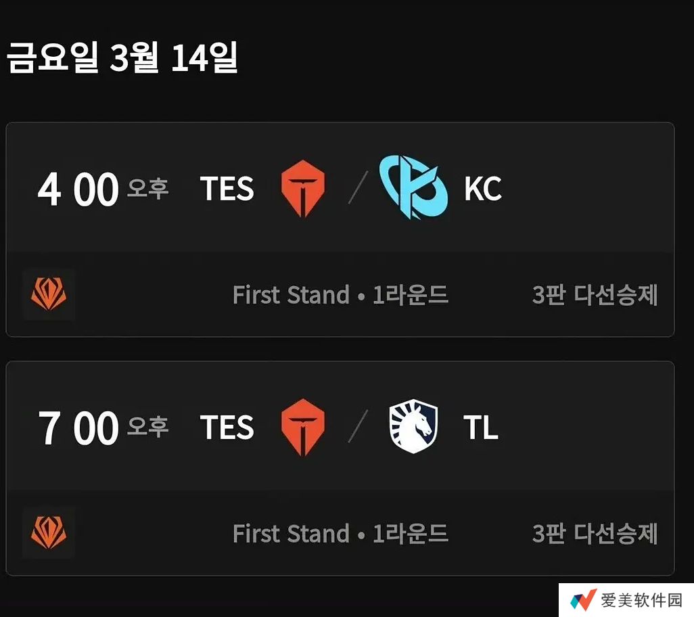The height and width of the screenshot is (617, 694).
Task: Select the KC team name
Action: click(483, 189)
